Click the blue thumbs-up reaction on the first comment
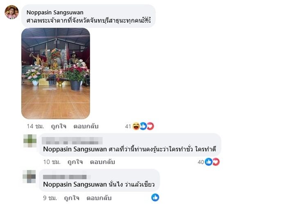Image resolution: width=287 pixels, height=204 pixels. point(143,126)
